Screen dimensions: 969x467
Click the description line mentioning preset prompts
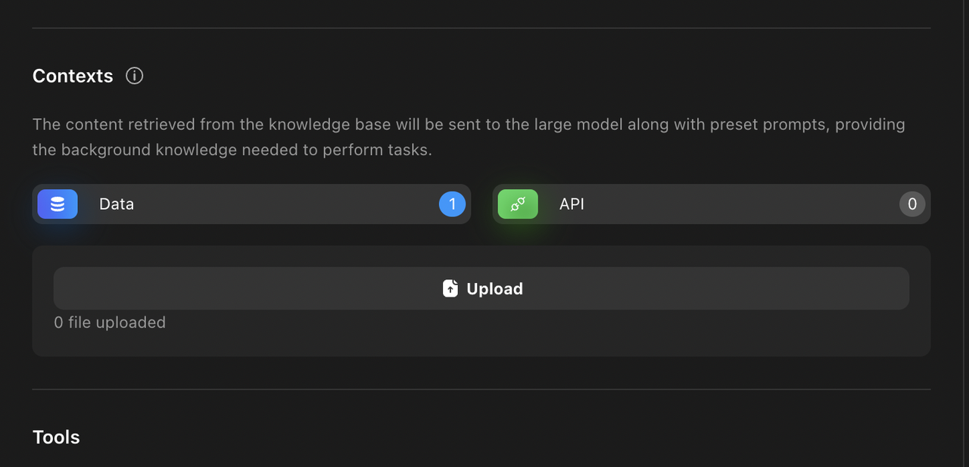(x=469, y=124)
